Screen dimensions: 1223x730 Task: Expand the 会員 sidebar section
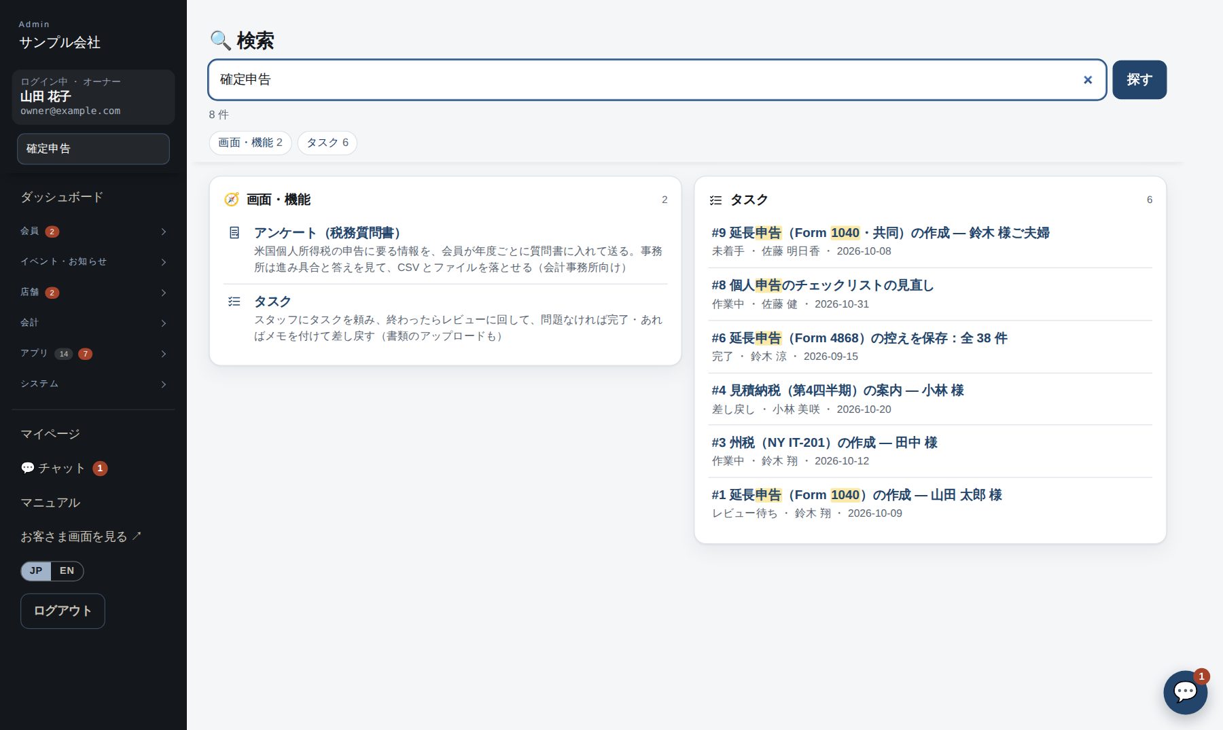pos(93,232)
